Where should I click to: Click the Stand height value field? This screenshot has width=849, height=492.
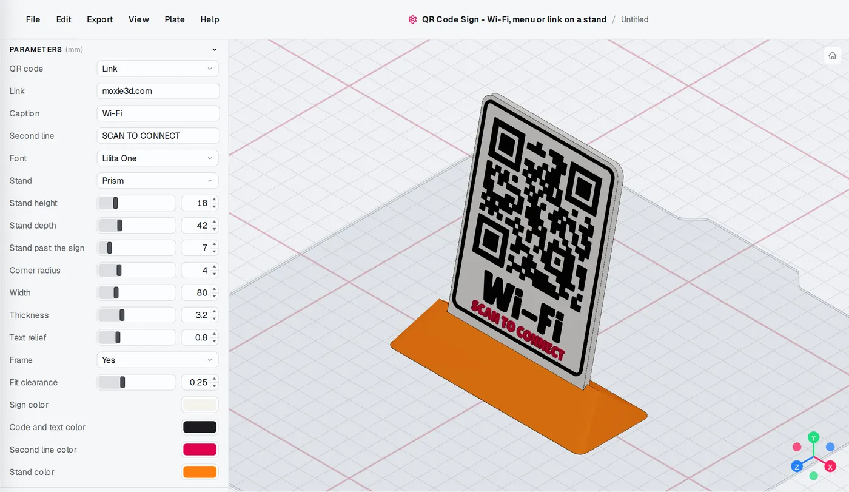[x=200, y=203]
